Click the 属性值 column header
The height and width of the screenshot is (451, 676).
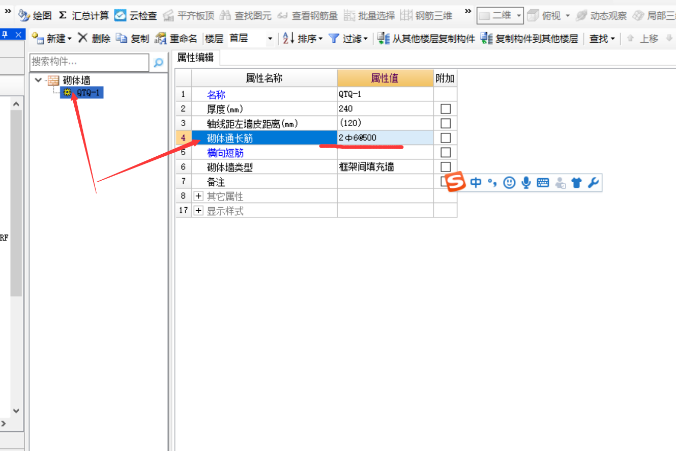click(x=385, y=78)
